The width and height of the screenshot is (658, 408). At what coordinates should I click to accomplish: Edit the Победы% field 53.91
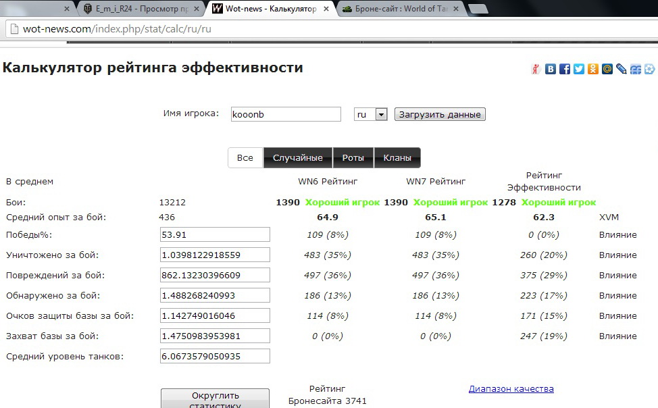coord(215,234)
